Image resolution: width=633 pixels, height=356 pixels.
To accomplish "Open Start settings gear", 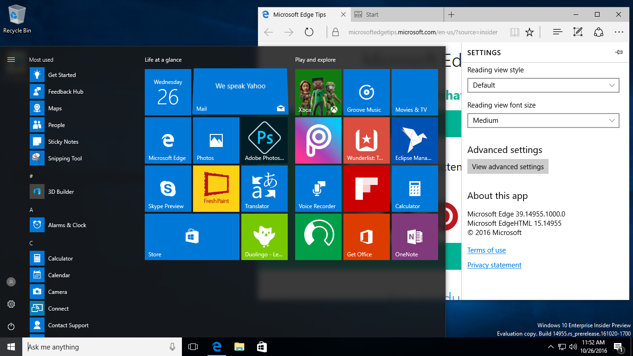I will (x=11, y=304).
